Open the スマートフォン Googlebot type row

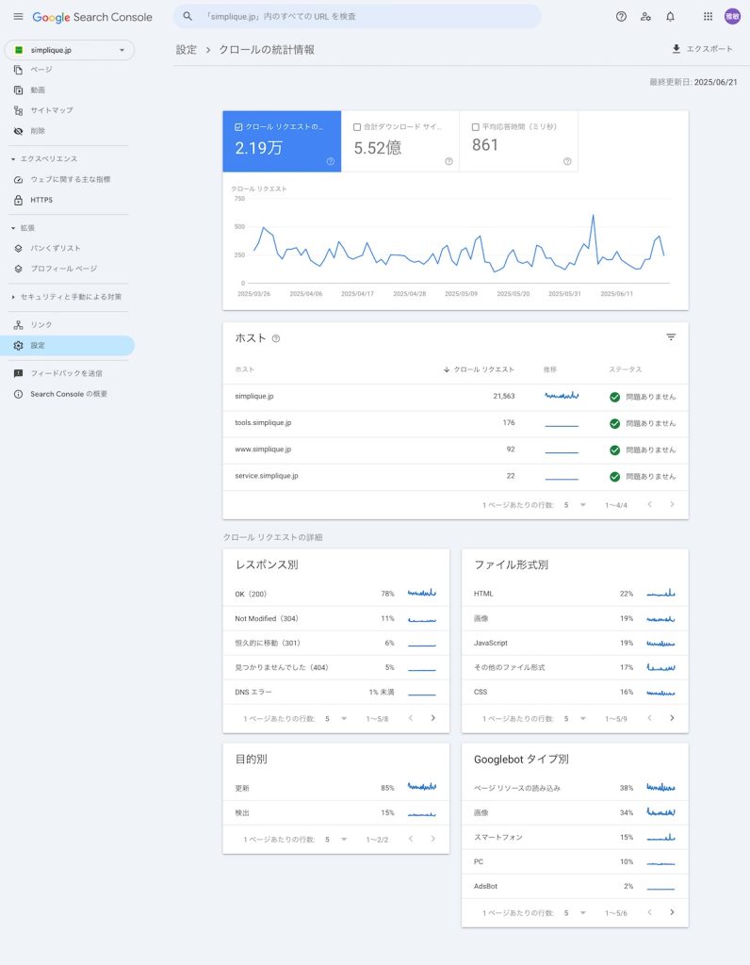[575, 838]
